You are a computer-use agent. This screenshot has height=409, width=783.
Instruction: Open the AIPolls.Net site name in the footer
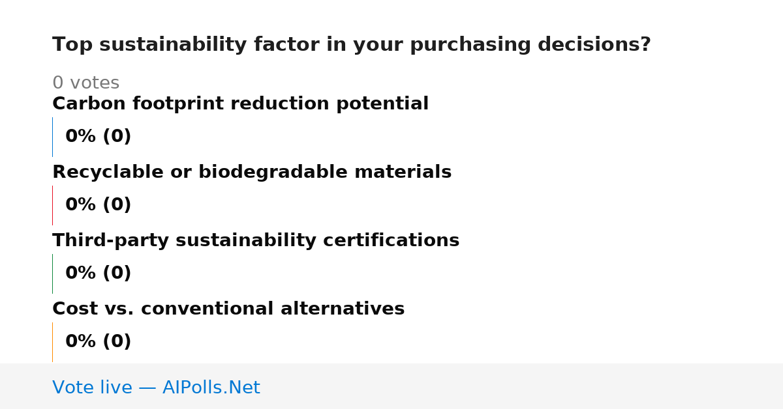tap(211, 388)
